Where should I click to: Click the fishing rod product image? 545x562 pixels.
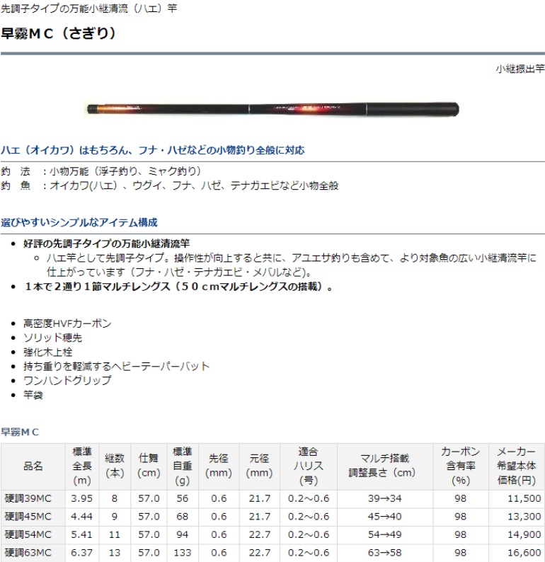[x=273, y=109]
